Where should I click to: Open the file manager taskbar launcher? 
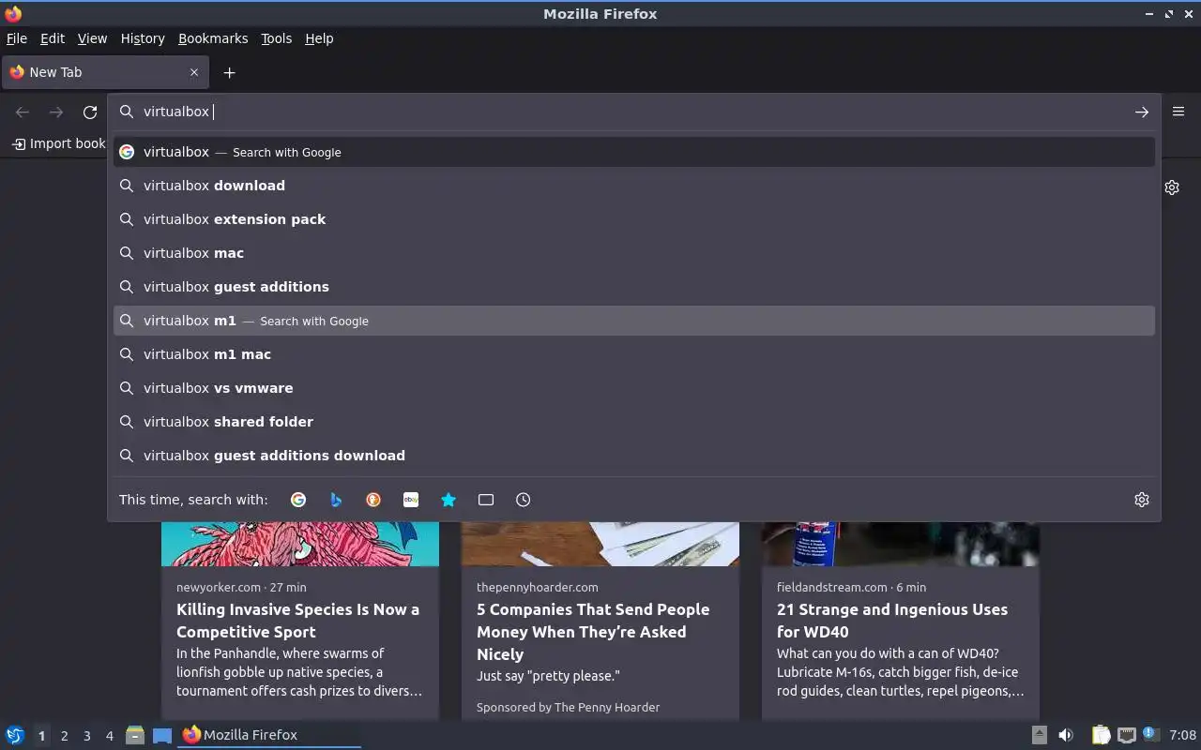135,735
